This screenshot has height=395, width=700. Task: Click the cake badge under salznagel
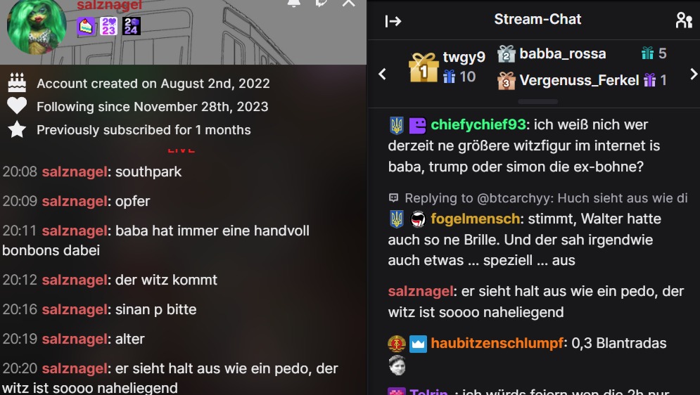click(x=86, y=26)
